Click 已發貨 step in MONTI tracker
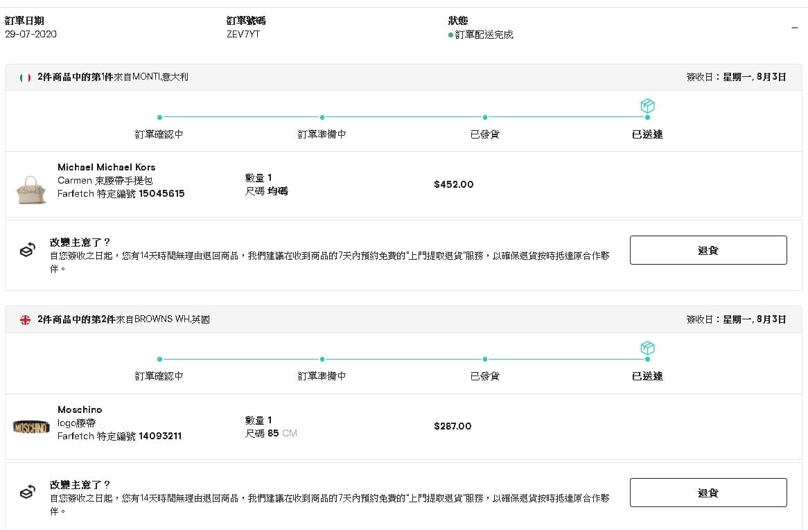The image size is (808, 530). tap(485, 134)
